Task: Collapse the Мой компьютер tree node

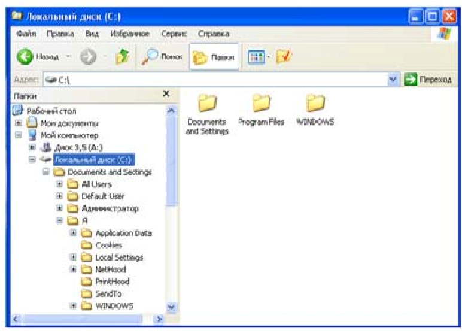Action: [19, 135]
